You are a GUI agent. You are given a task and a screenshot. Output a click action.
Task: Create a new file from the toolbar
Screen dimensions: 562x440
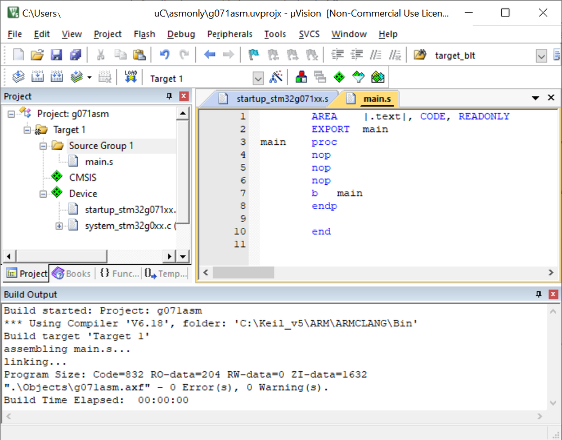pos(18,55)
